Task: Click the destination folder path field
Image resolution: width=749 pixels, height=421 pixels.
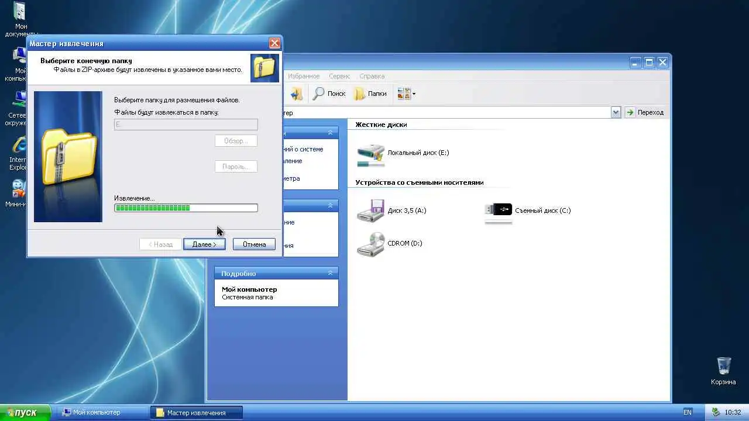Action: tap(186, 125)
